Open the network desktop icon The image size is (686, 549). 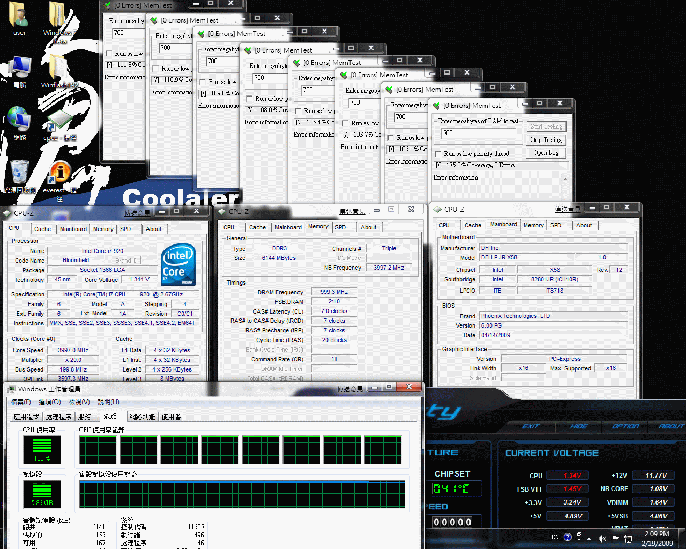coord(19,123)
